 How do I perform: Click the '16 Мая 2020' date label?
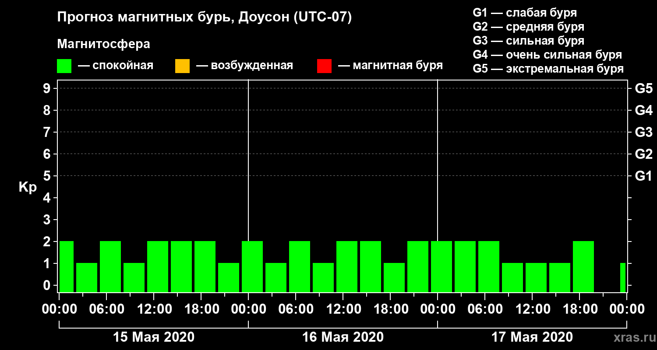point(343,337)
